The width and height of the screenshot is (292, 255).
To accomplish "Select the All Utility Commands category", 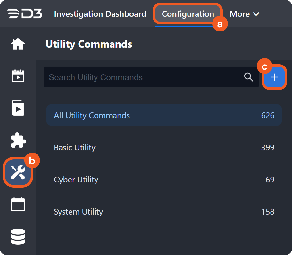I will point(92,115).
